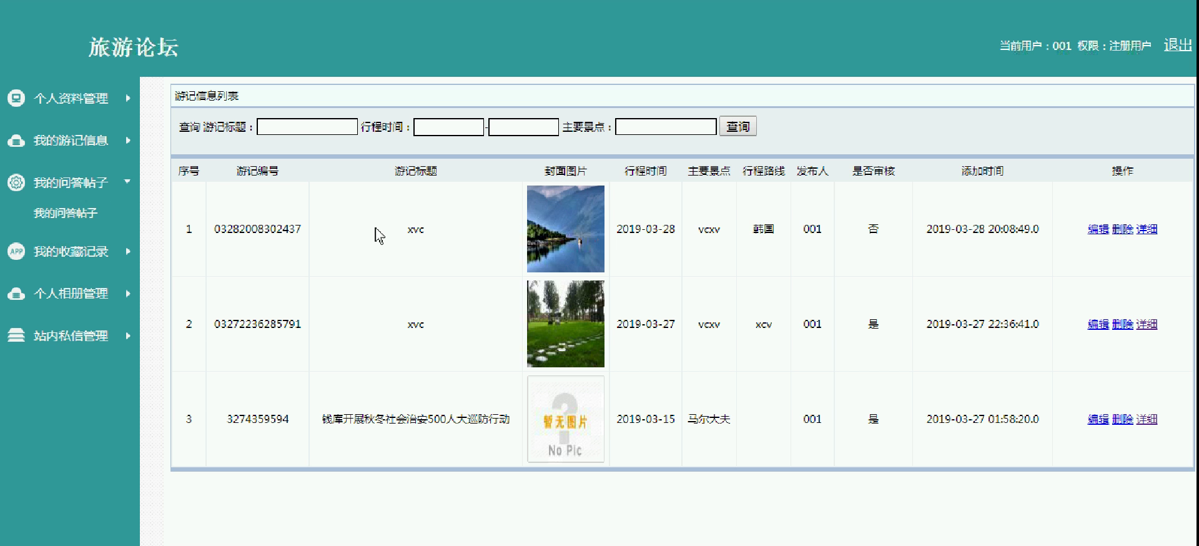Viewport: 1199px width, 546px height.
Task: Click the 韩国 route cell
Action: 764,229
